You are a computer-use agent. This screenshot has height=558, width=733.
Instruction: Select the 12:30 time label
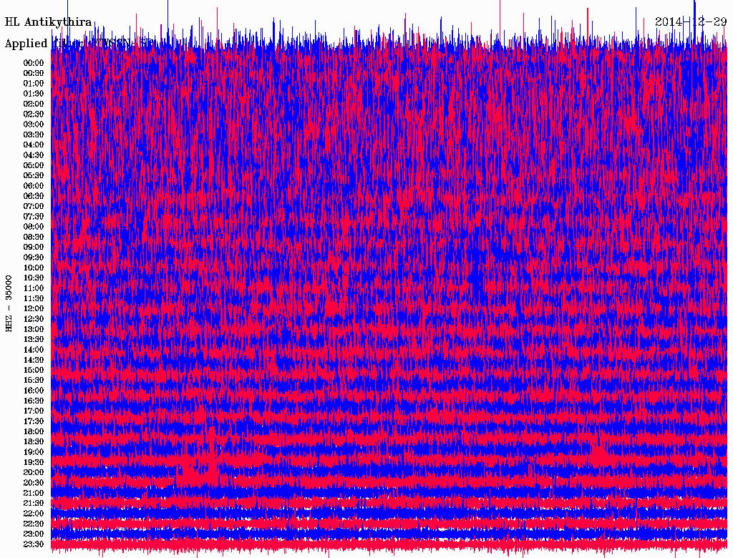click(x=34, y=319)
